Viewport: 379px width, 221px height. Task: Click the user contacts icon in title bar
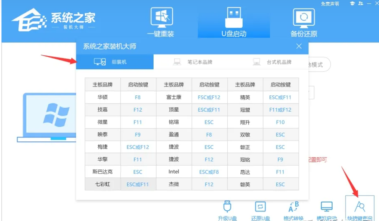[361, 3]
